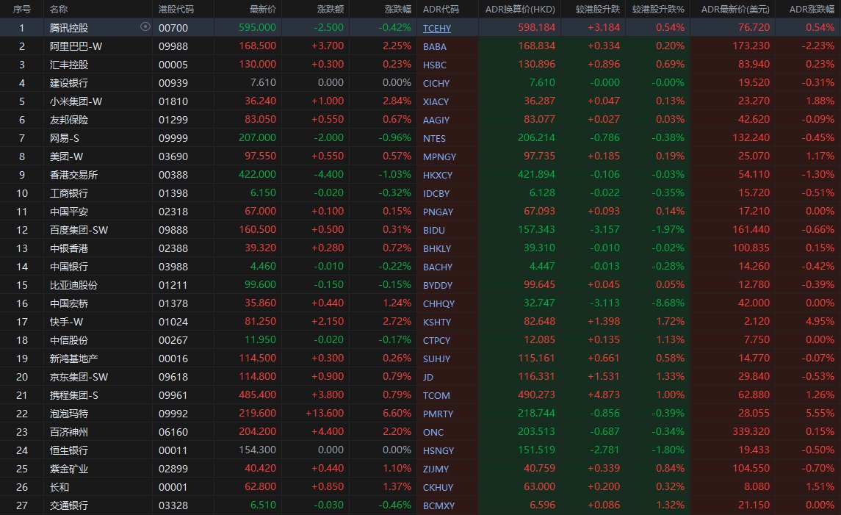
Task: Select the 中国宏桥 stock name
Action: [68, 303]
